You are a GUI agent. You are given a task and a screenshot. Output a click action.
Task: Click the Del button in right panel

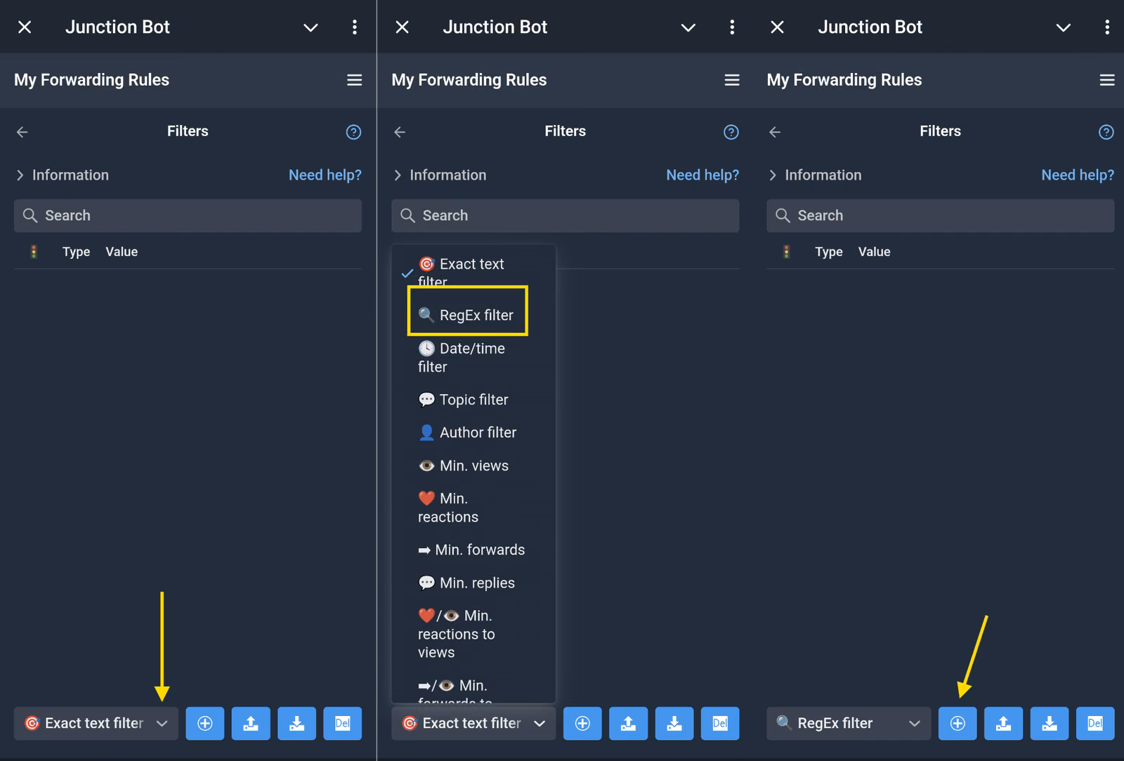[1095, 723]
